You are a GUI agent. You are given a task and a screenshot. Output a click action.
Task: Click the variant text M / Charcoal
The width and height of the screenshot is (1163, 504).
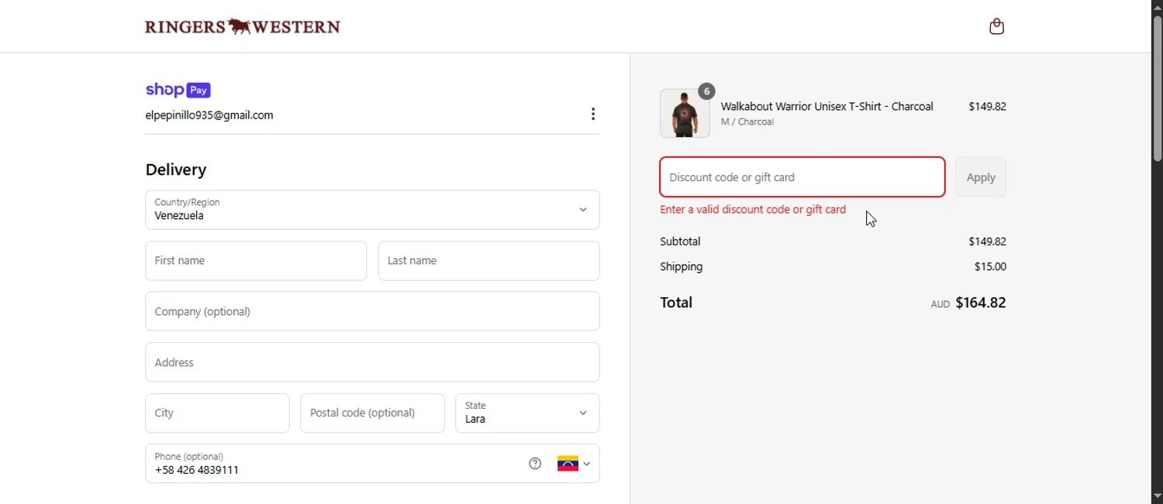click(x=747, y=122)
